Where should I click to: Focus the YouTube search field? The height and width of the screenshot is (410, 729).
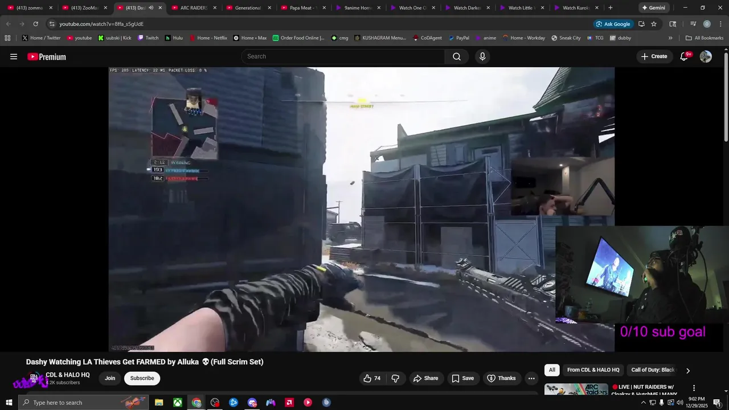(343, 56)
